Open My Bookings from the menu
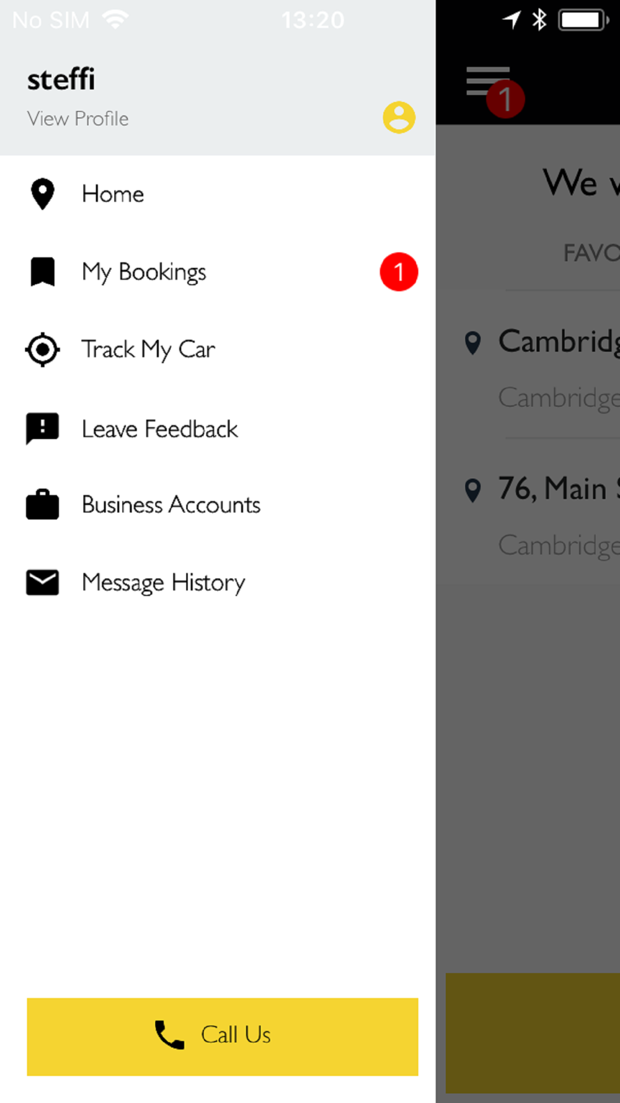The image size is (620, 1103). [144, 272]
